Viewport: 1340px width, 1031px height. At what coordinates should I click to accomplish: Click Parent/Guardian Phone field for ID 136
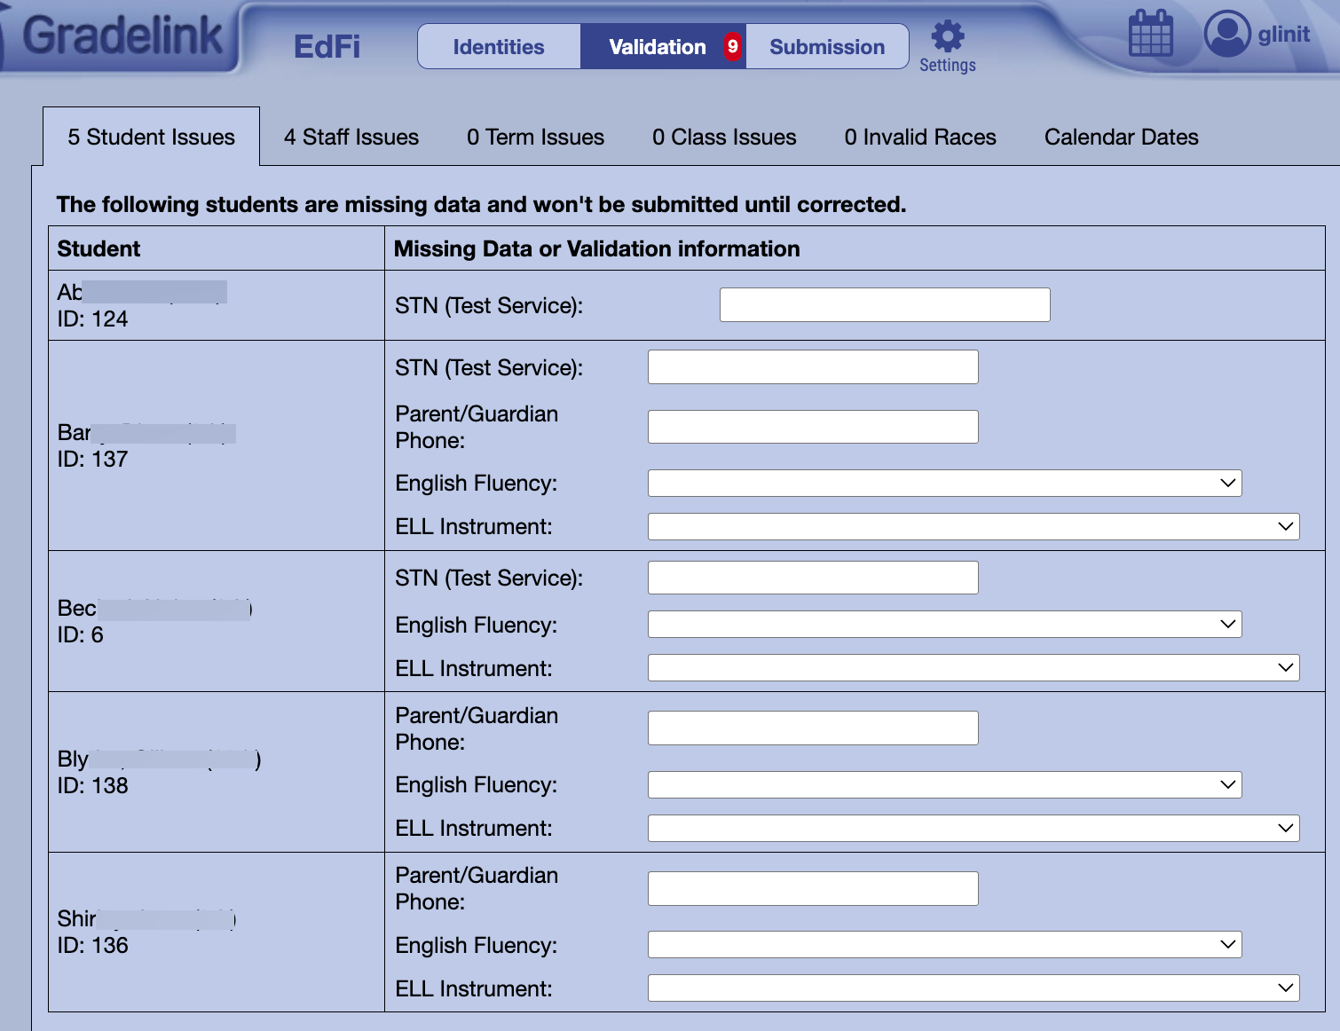pyautogui.click(x=813, y=888)
